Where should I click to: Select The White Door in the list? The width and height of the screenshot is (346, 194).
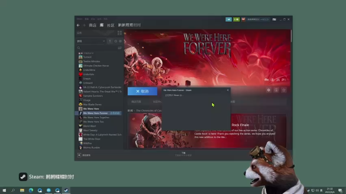pos(92,139)
